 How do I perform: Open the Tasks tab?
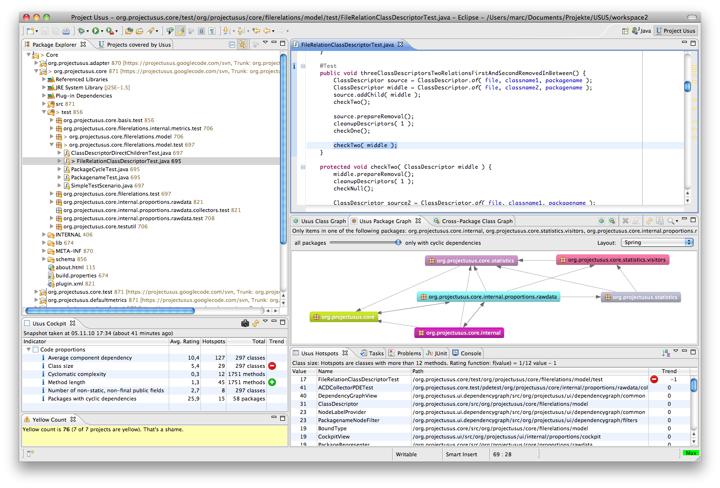pos(372,353)
